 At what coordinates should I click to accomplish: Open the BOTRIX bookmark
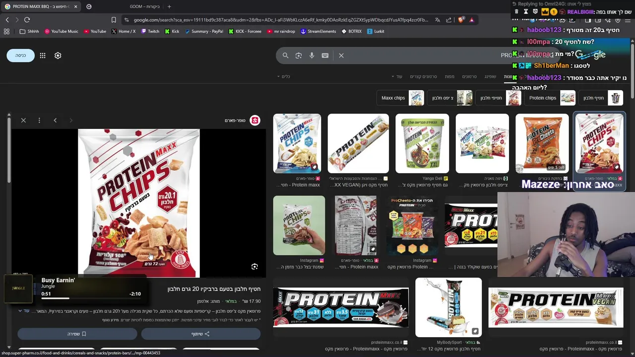click(351, 31)
